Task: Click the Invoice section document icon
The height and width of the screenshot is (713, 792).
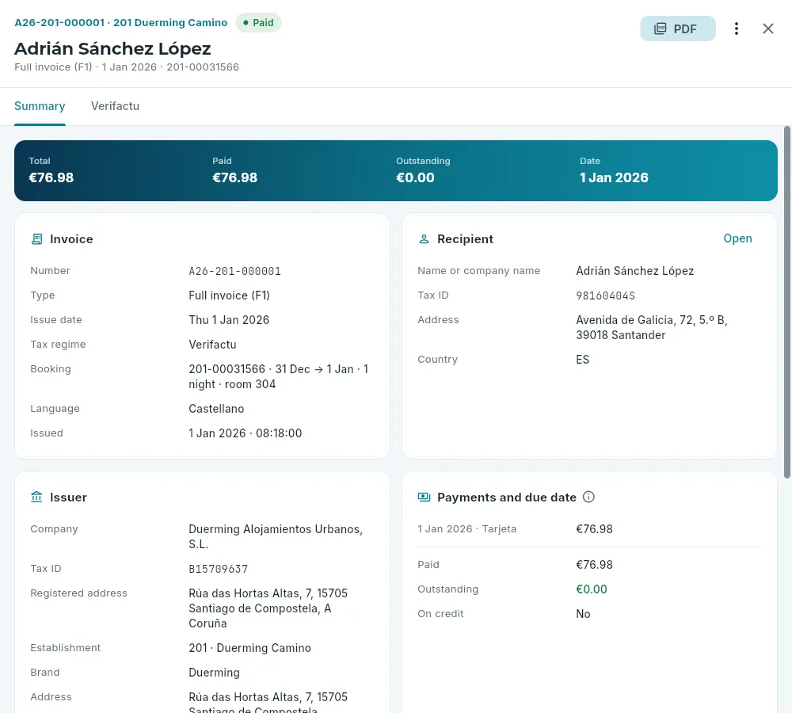Action: (x=37, y=239)
